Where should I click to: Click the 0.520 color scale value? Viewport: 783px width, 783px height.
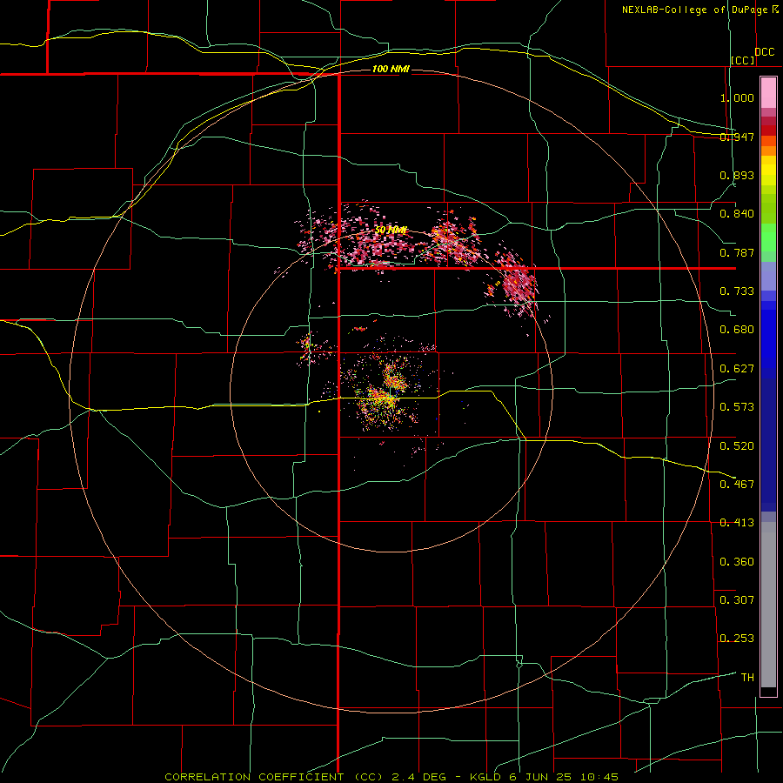click(737, 446)
